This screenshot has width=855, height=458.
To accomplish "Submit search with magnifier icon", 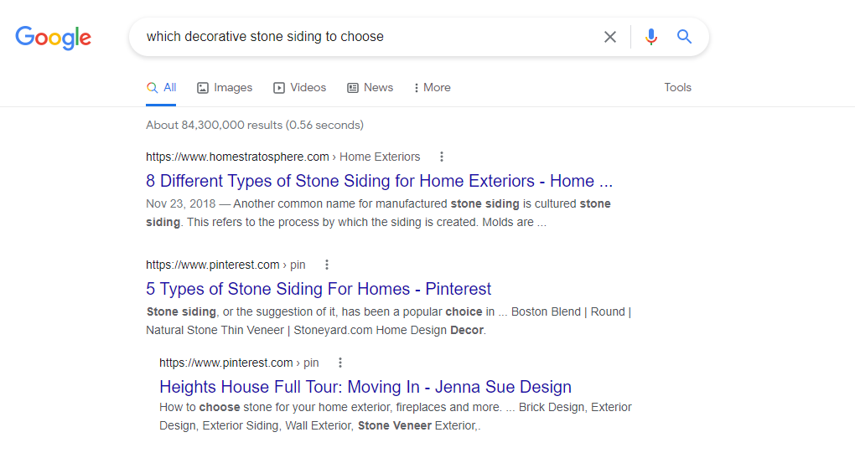I will tap(684, 37).
